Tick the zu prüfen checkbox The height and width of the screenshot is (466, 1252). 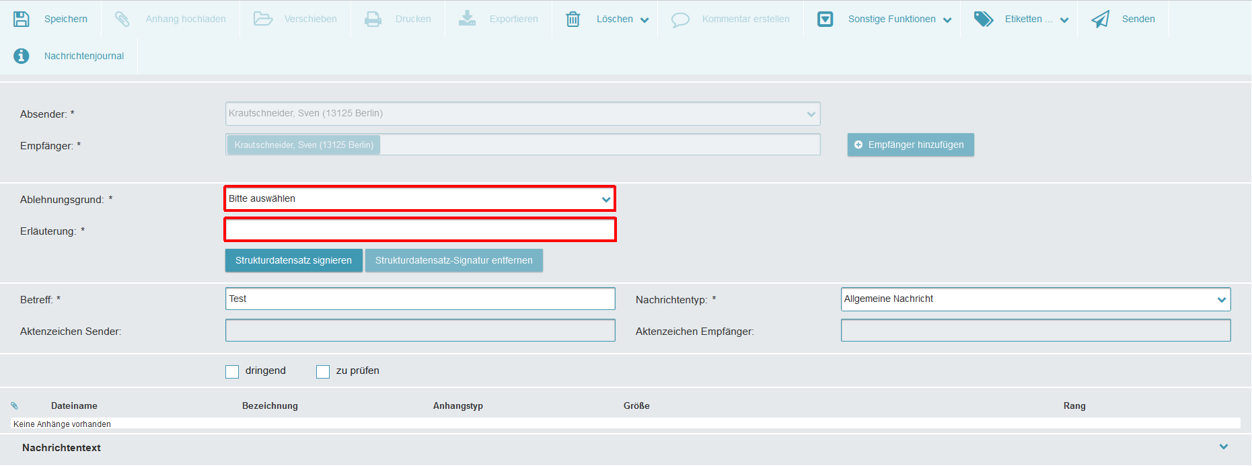point(323,372)
